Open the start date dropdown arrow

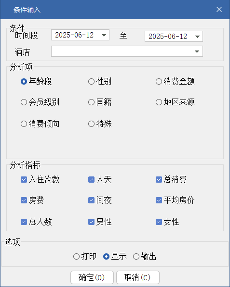[104, 35]
